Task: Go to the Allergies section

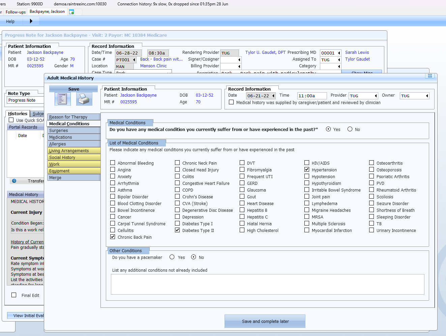Action: (74, 144)
